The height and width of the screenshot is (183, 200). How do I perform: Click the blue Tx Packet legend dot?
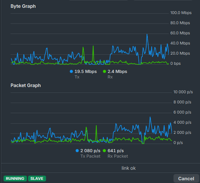[77, 151]
